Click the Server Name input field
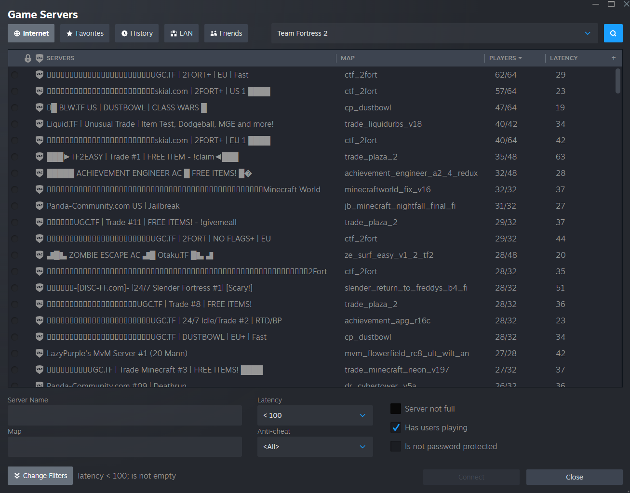 tap(125, 415)
